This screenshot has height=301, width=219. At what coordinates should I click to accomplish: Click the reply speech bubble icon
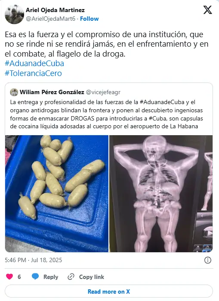[35, 277]
